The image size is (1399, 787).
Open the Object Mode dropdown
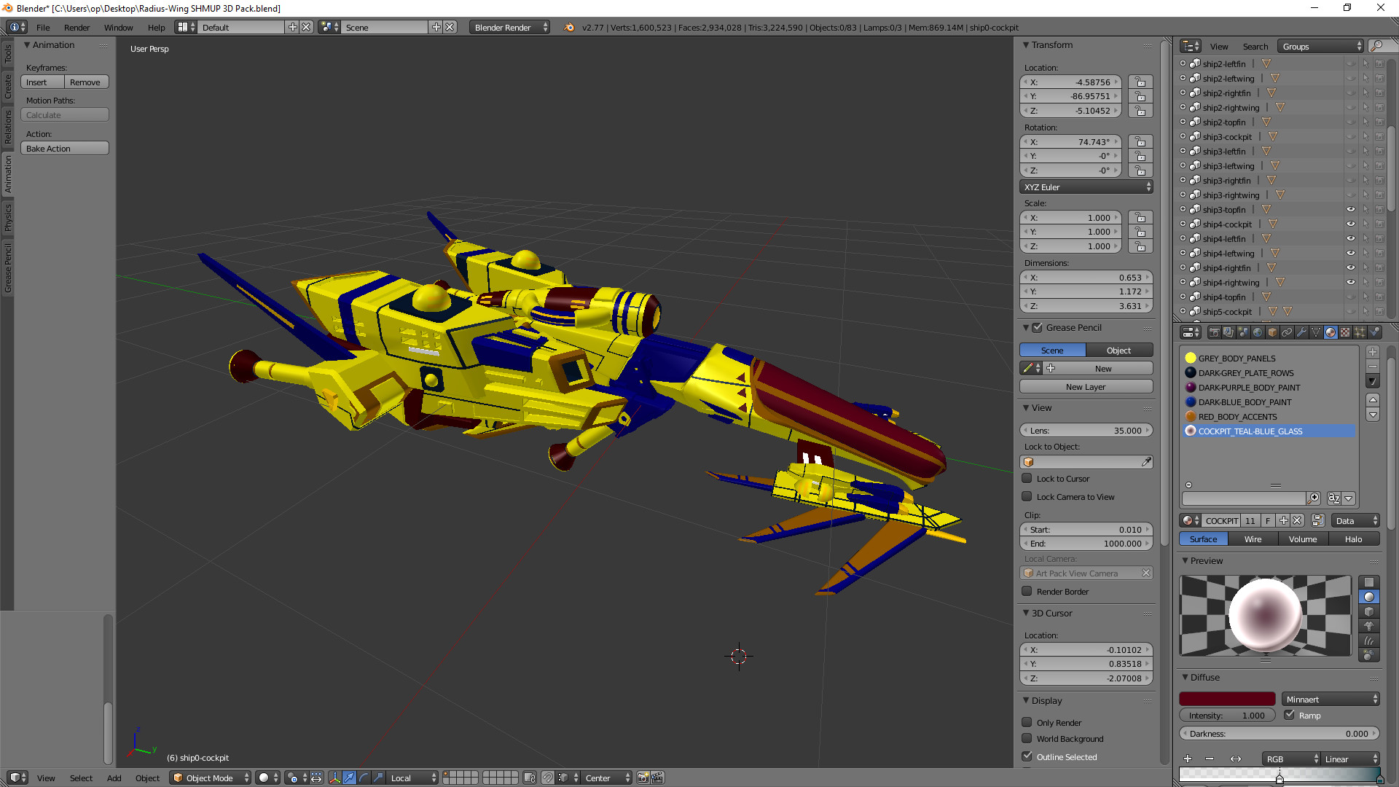click(210, 778)
